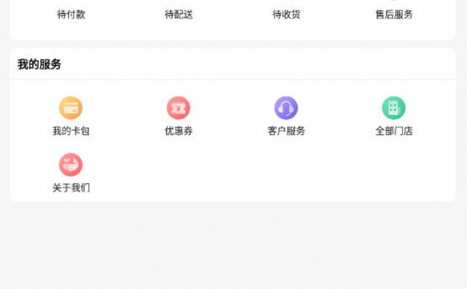
Task: Tap the 客户服务 headset icon
Action: tap(286, 108)
